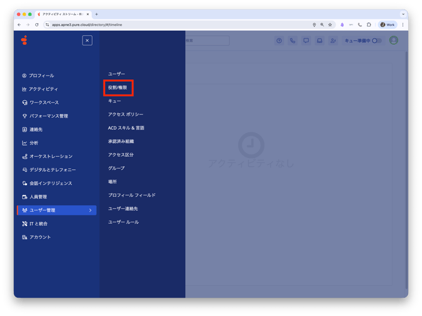Reload the page in browser
The image size is (422, 316).
[37, 25]
